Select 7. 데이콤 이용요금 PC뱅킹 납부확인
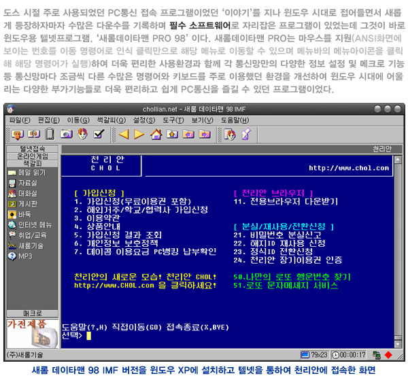Viewport: 408px width, 378px height. coord(146,252)
